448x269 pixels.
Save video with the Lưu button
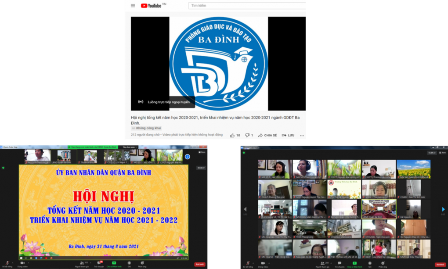coord(288,135)
